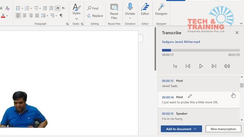
Task: Skip forward in the recording
Action: coord(214,66)
